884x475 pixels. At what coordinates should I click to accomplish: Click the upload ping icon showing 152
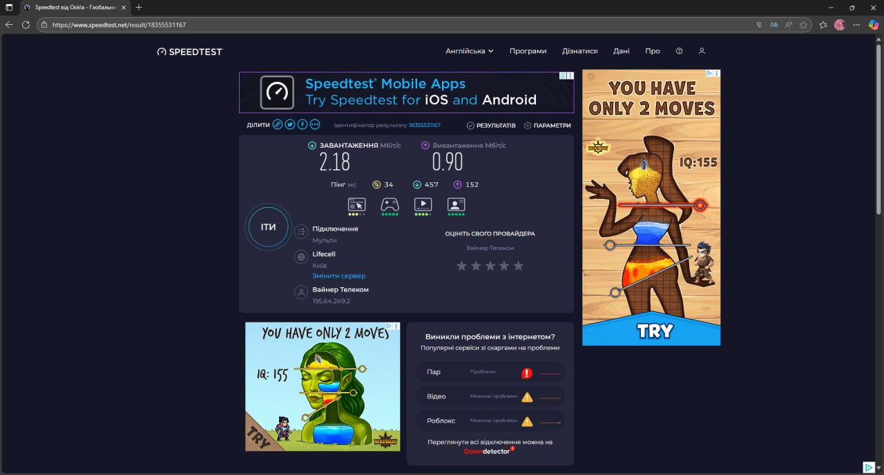pos(457,184)
